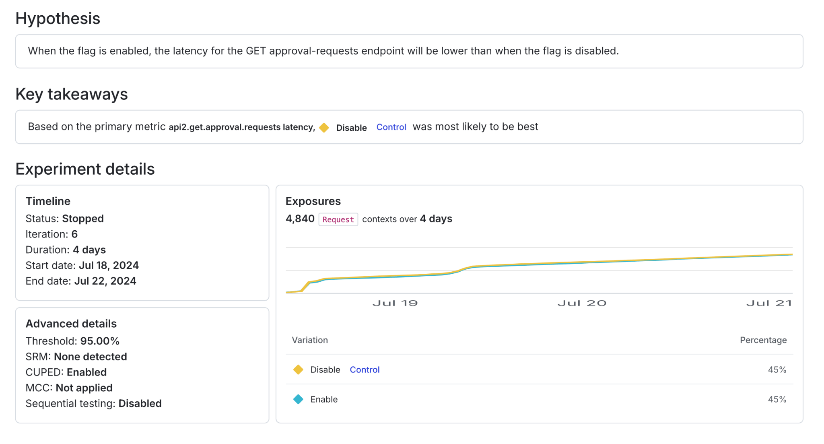The height and width of the screenshot is (444, 824).
Task: Select the yellow diamond next to Disable variation
Action: click(x=298, y=369)
